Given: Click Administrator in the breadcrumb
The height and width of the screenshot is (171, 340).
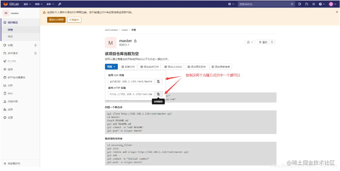Looking at the screenshot, I should (111, 30).
